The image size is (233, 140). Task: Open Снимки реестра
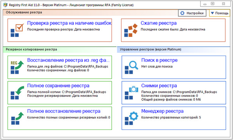(x=159, y=86)
